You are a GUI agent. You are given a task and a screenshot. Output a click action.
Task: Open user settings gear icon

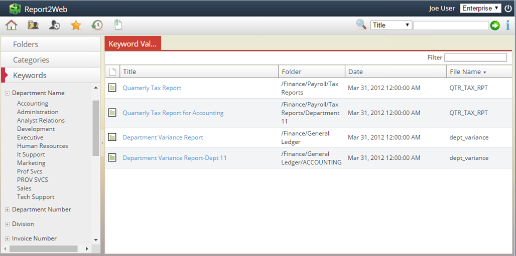click(55, 25)
